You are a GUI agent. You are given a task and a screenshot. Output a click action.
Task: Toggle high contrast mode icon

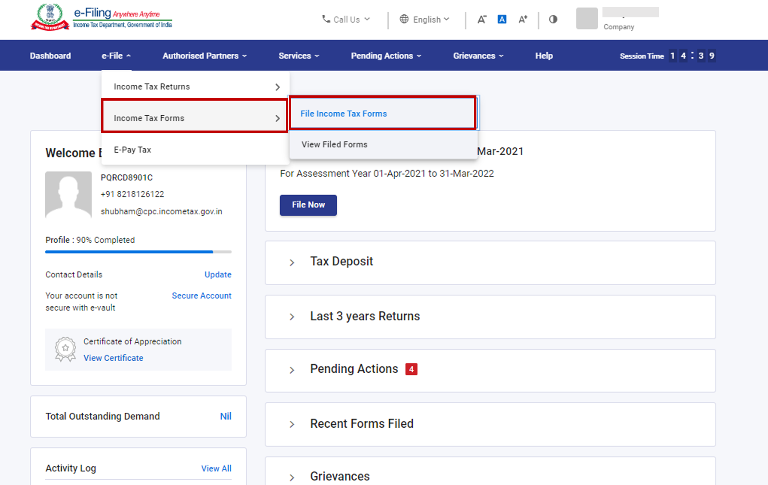pos(553,19)
